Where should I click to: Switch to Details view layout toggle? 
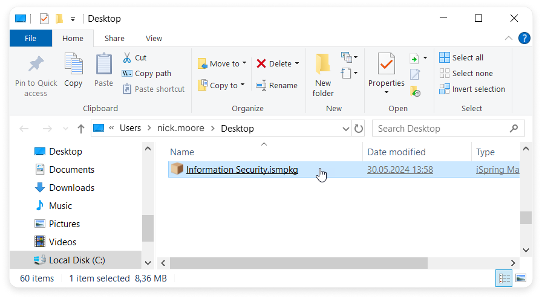click(x=504, y=278)
